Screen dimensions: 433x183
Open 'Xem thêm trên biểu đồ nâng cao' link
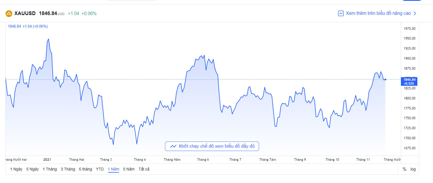pyautogui.click(x=378, y=13)
